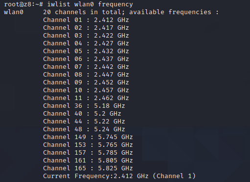This screenshot has width=250, height=182.
Task: Click the Channel 40 : 5.2 GHz line
Action: point(82,114)
